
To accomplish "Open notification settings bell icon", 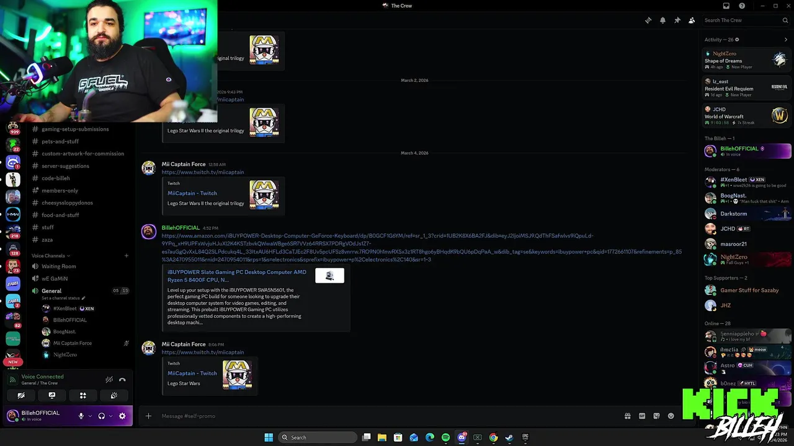I will [x=662, y=20].
